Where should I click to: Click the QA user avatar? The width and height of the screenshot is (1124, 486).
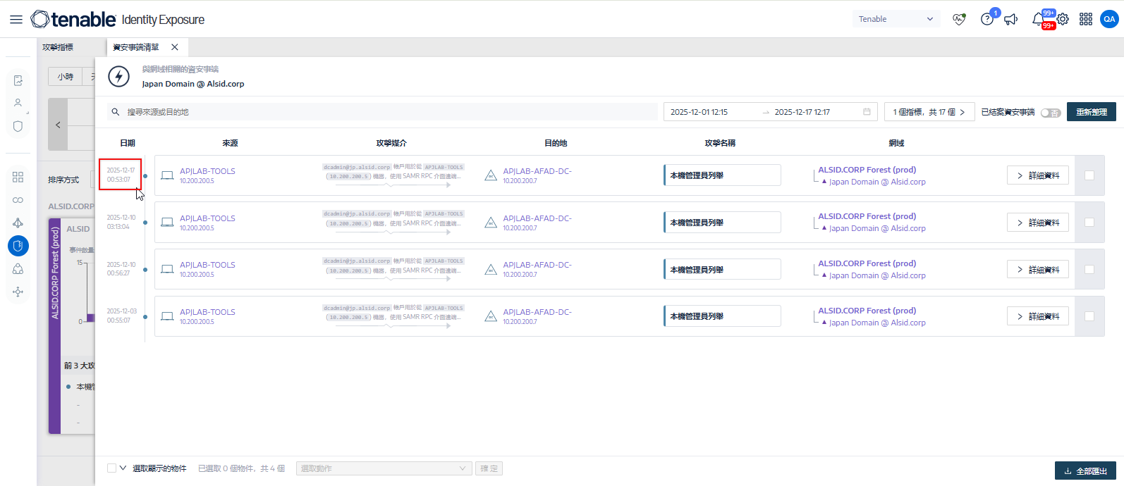[x=1109, y=20]
